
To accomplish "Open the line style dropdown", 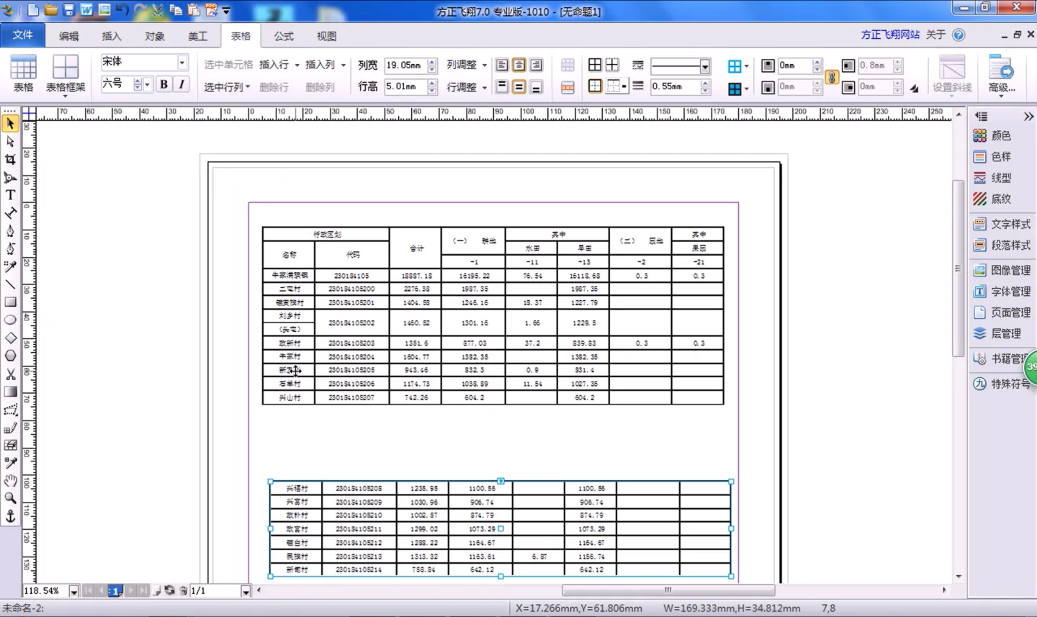I will (x=704, y=66).
